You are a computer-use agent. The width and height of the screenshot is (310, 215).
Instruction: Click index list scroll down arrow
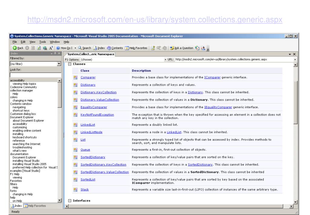click(59, 200)
